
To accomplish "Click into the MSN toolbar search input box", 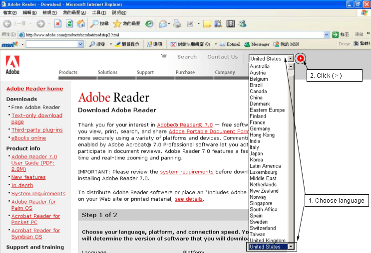I will click(52, 44).
